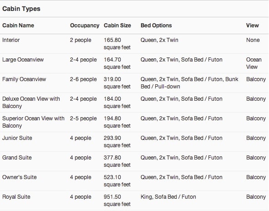
Task: Click the Bunk Bed / Pull-down bed options cell
Action: (189, 83)
